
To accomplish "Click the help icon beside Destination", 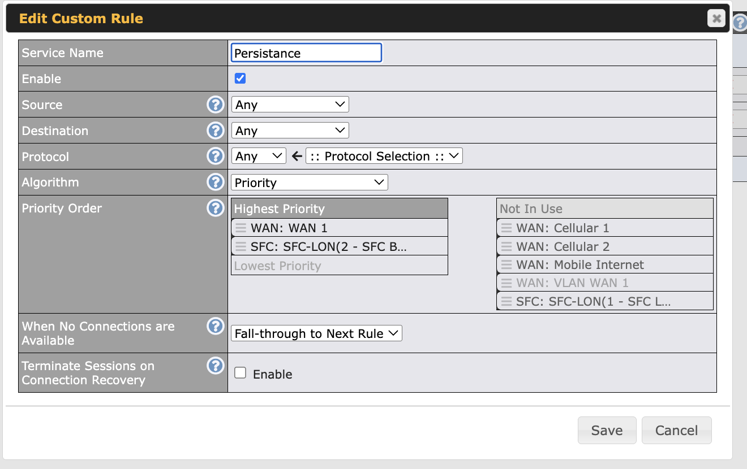I will (x=215, y=131).
